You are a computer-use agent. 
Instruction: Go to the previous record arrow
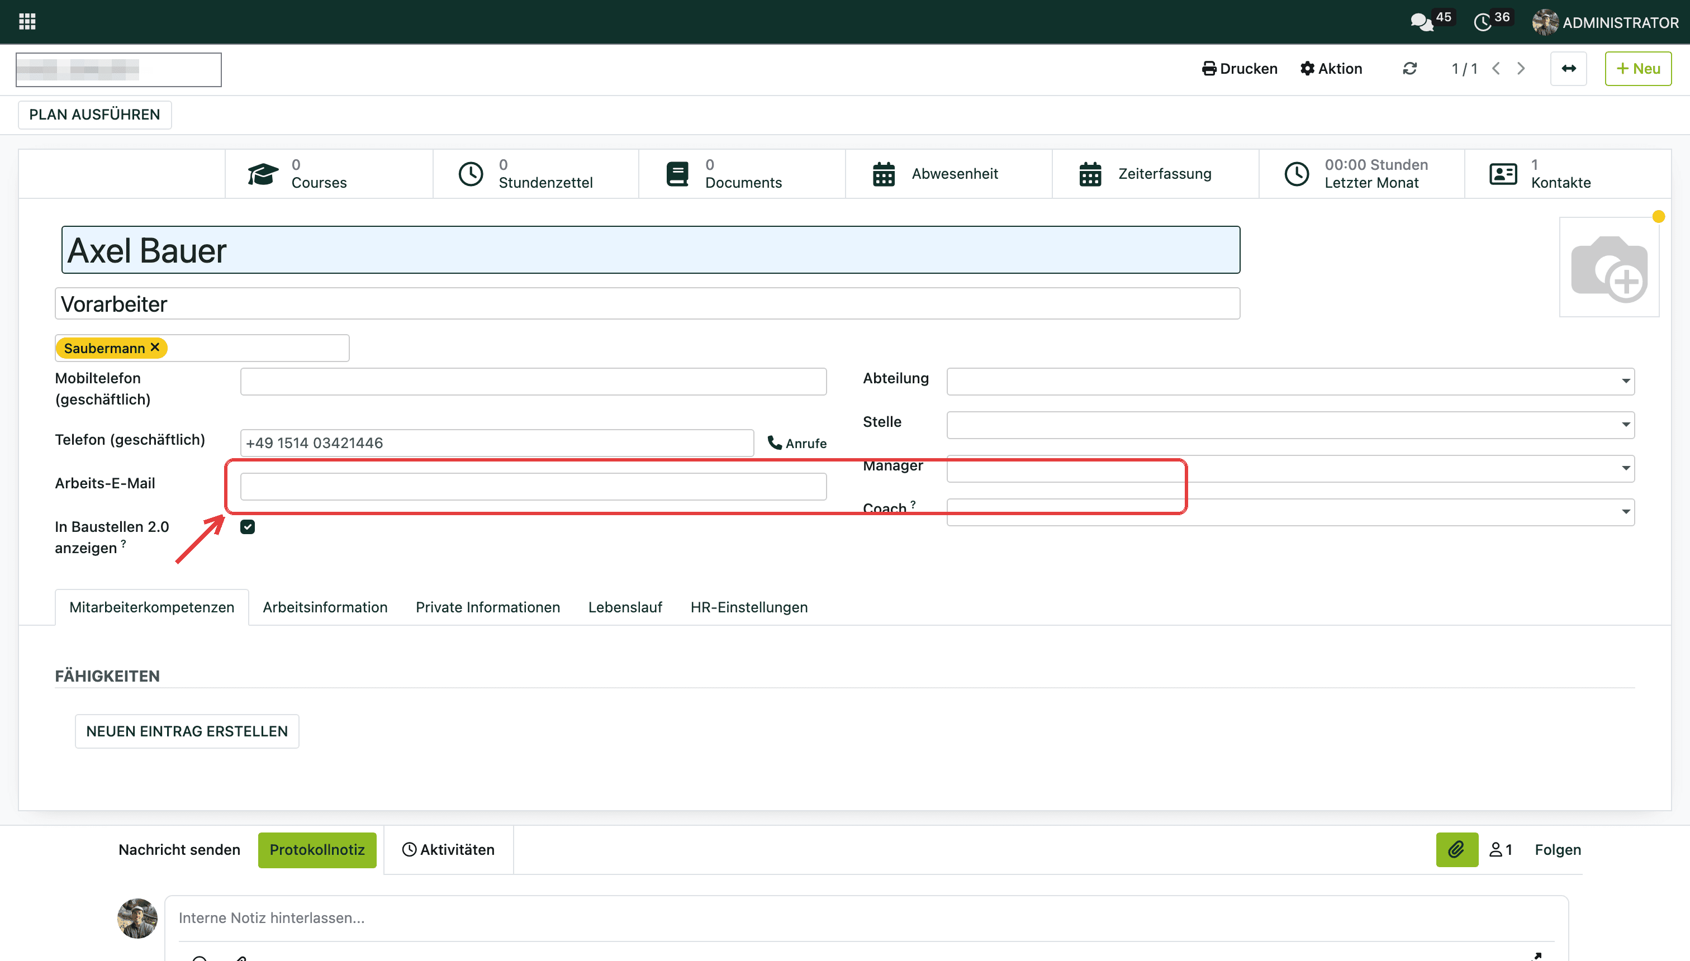(1496, 69)
